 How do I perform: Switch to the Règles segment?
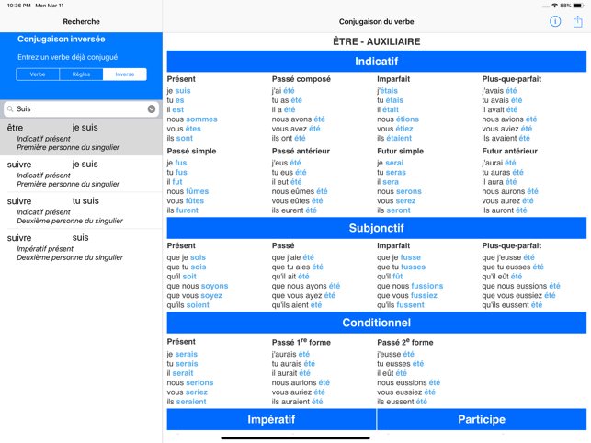81,74
